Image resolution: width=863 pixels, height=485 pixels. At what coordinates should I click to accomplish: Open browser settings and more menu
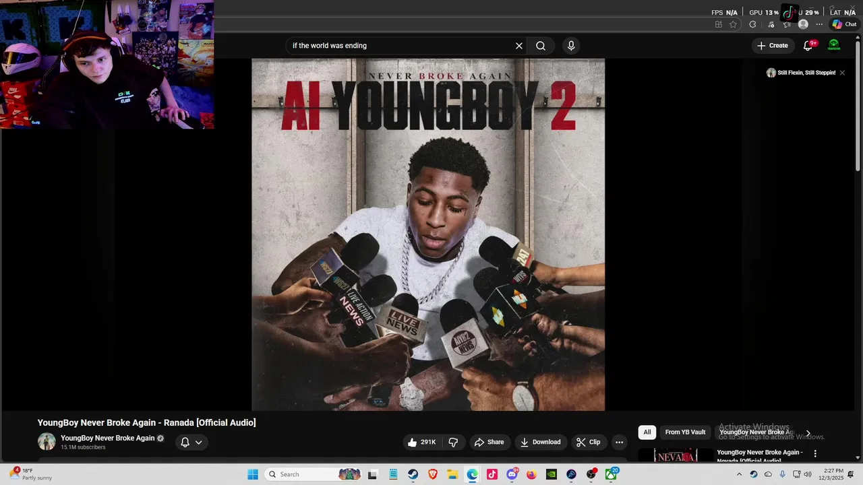coord(819,24)
